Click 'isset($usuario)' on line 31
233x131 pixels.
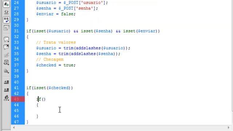coord(52,31)
